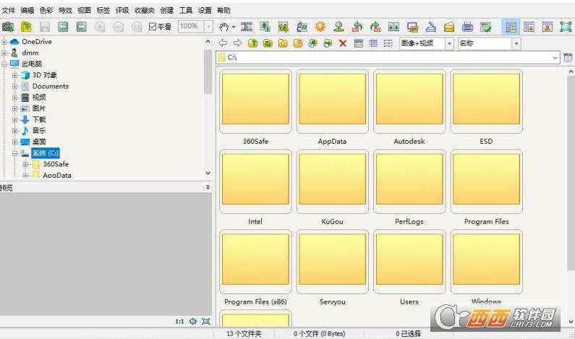Screen dimensions: 575x339
Task: Select the KuGou folder thumbnail
Action: (x=332, y=181)
